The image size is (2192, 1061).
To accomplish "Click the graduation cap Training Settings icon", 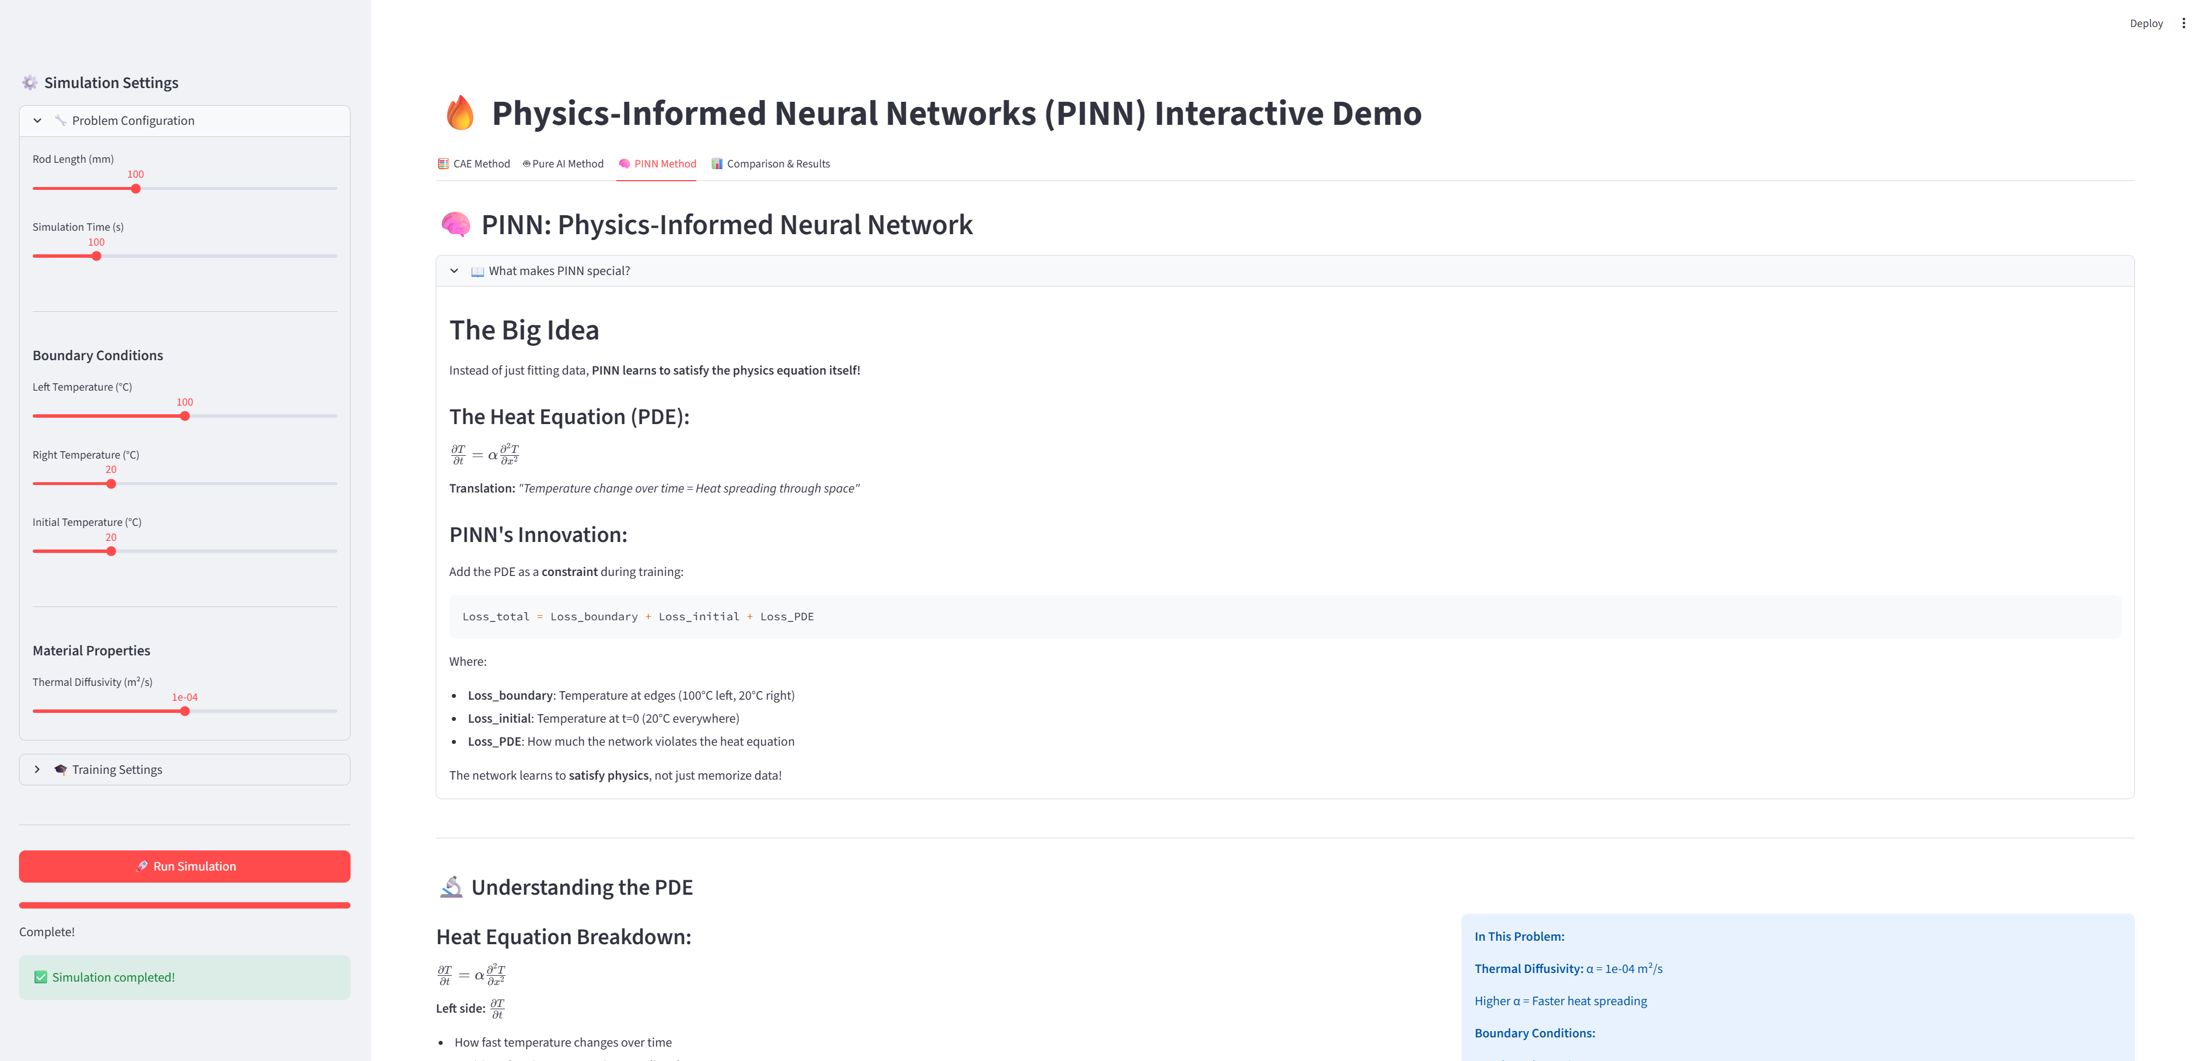I will tap(60, 769).
